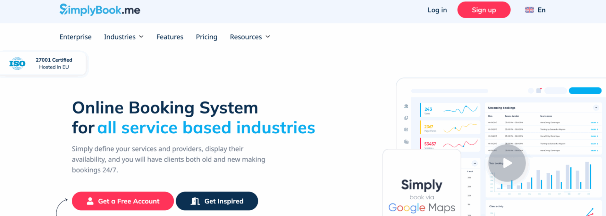
Task: Go to the Enterprise menu item
Action: (x=75, y=37)
